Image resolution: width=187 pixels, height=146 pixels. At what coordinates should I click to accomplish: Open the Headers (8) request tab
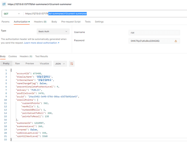40,22
